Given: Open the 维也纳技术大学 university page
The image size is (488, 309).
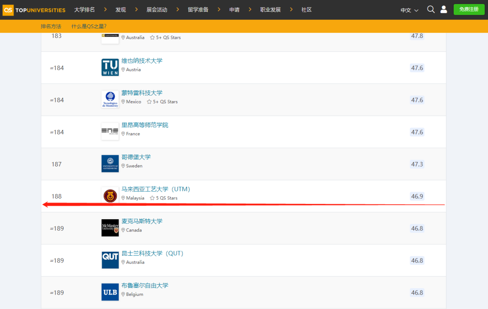Looking at the screenshot, I should 142,61.
